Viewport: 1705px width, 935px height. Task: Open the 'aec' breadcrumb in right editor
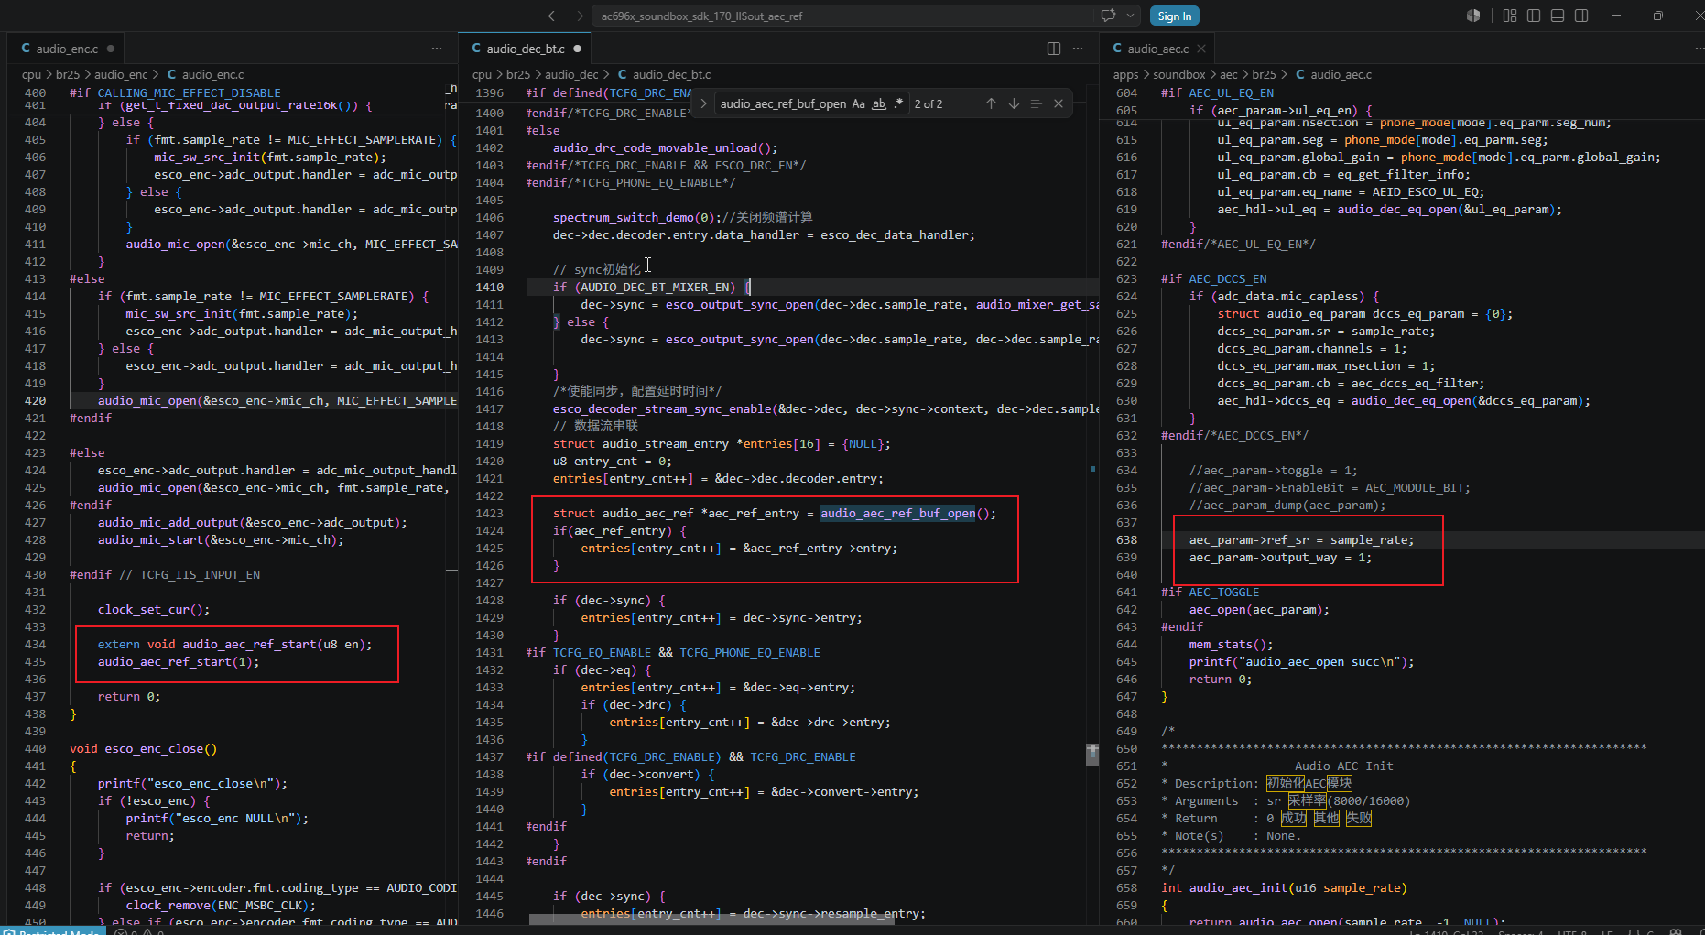click(x=1228, y=74)
